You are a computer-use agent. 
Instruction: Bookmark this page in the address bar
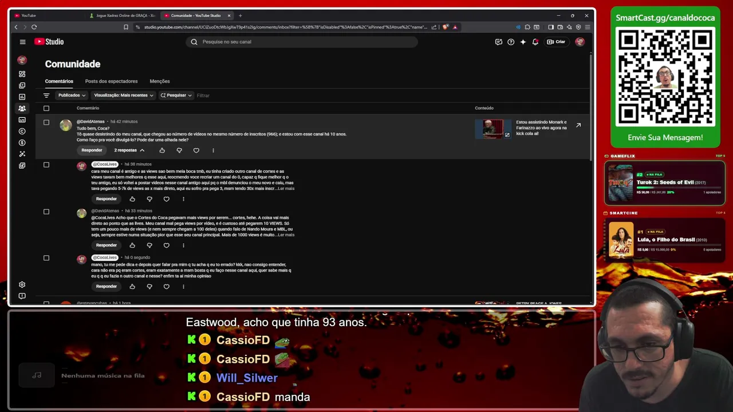point(126,27)
